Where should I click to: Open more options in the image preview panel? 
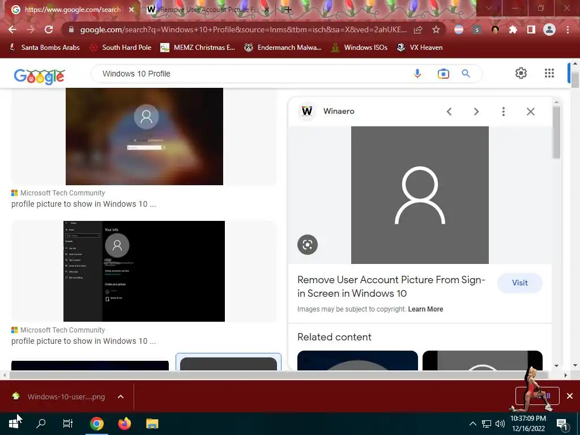[504, 112]
